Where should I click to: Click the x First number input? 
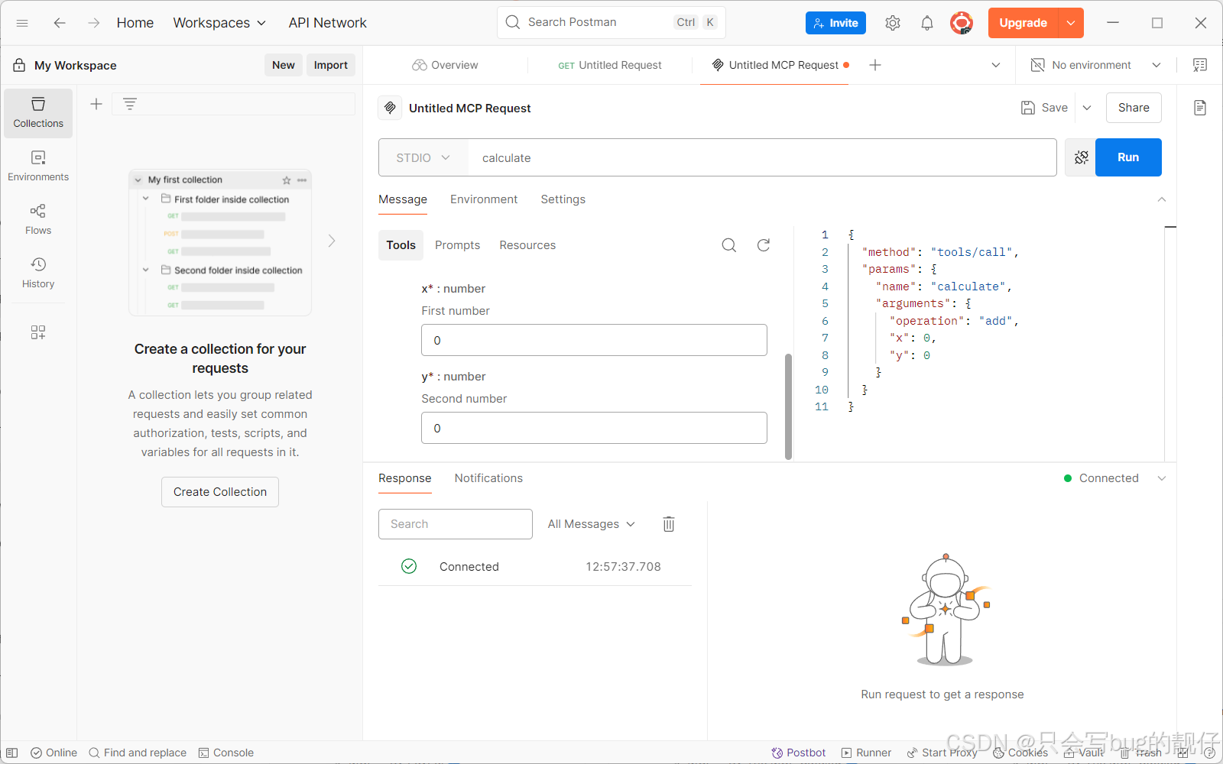594,340
